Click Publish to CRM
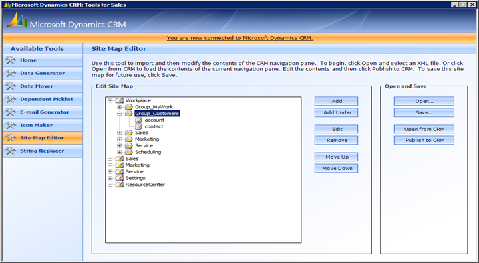 (x=424, y=140)
